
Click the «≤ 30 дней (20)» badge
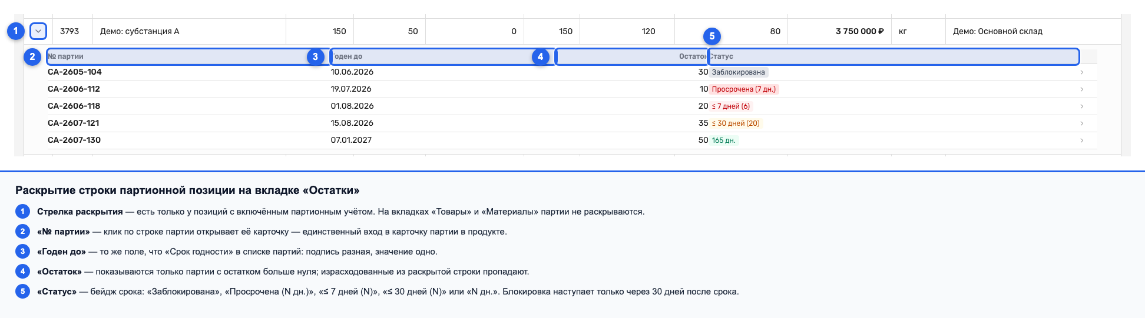pos(736,123)
